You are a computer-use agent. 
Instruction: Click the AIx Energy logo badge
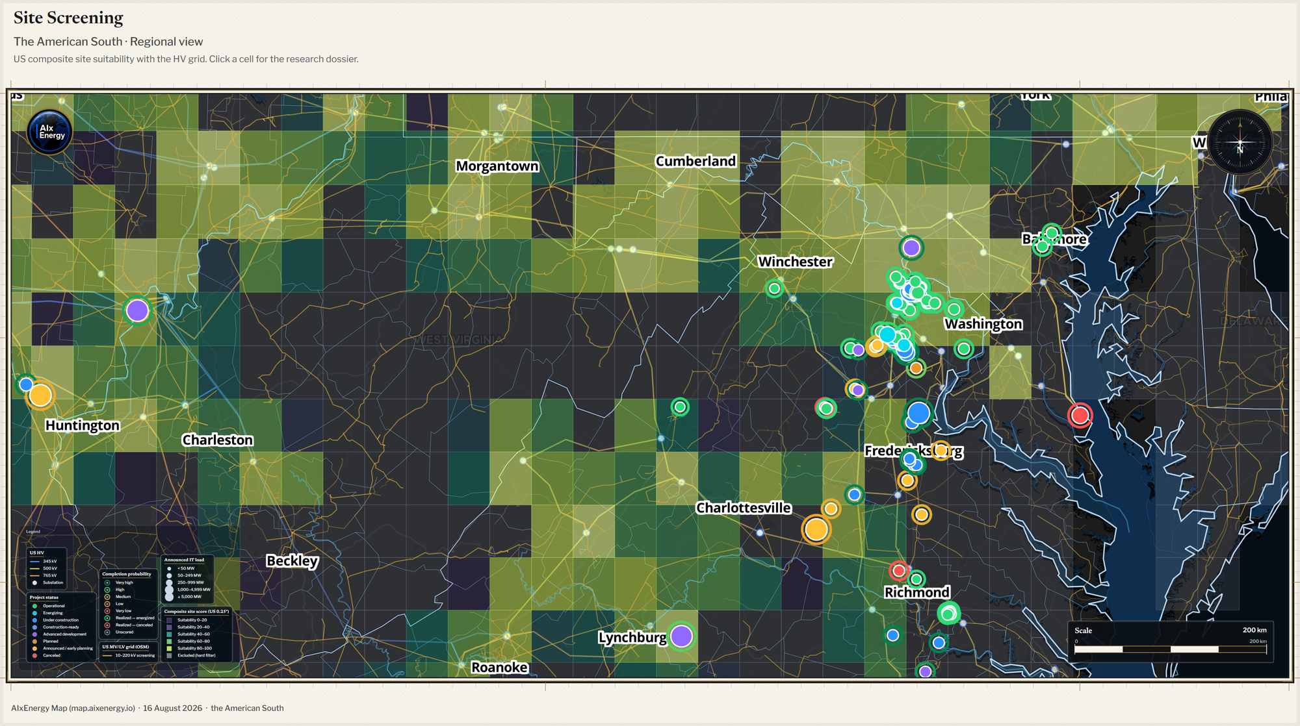click(50, 132)
